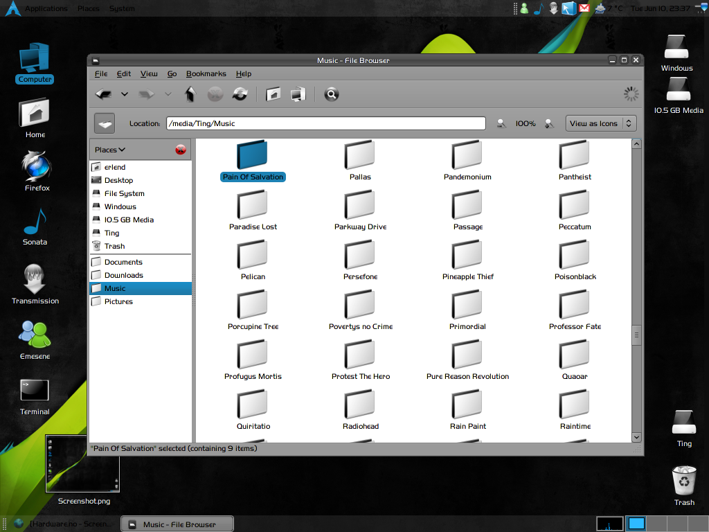709x532 pixels.
Task: Zoom out with the minus magnifier
Action: point(501,123)
